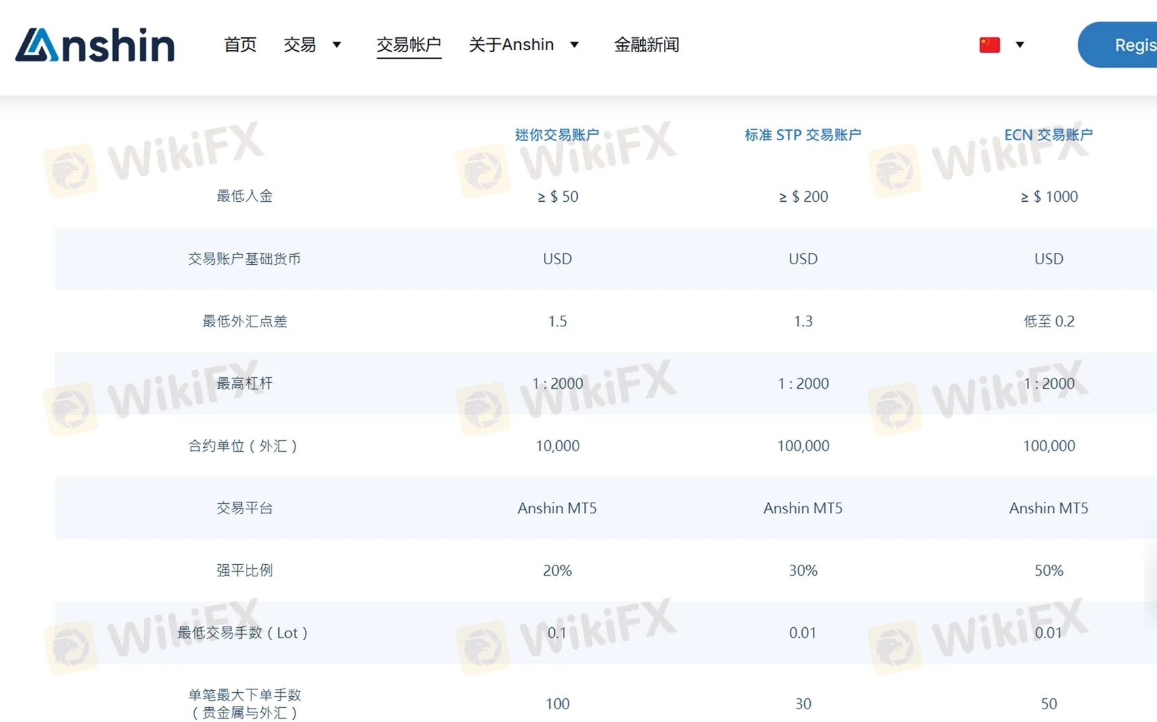
Task: Expand the language selector dropdown arrow
Action: 1019,45
